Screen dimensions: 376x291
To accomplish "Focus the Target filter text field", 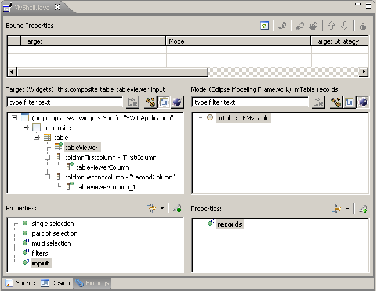I will tap(65, 102).
